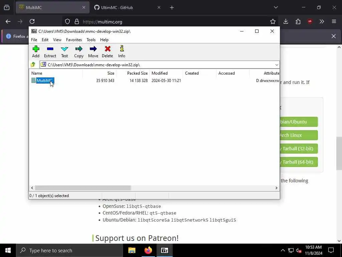This screenshot has width=342, height=257.
Task: Click the horizontal scrollbar thumb in 7-Zip
Action: point(83,188)
